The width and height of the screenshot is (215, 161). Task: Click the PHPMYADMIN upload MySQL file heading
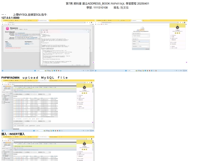coord(35,78)
